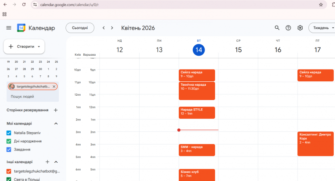Open Технічна нарада event
This screenshot has width=335, height=181.
pos(197,91)
